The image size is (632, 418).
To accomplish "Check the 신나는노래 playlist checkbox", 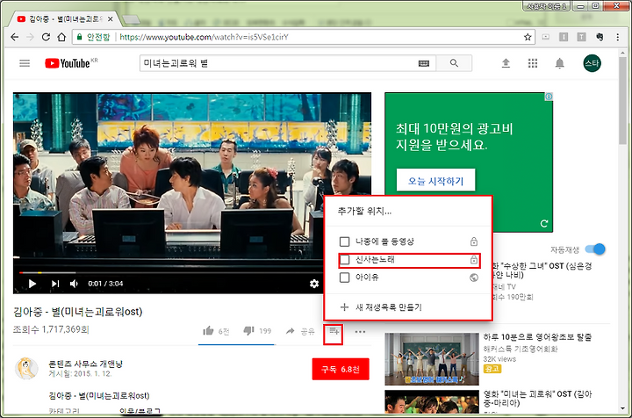I will [x=344, y=260].
